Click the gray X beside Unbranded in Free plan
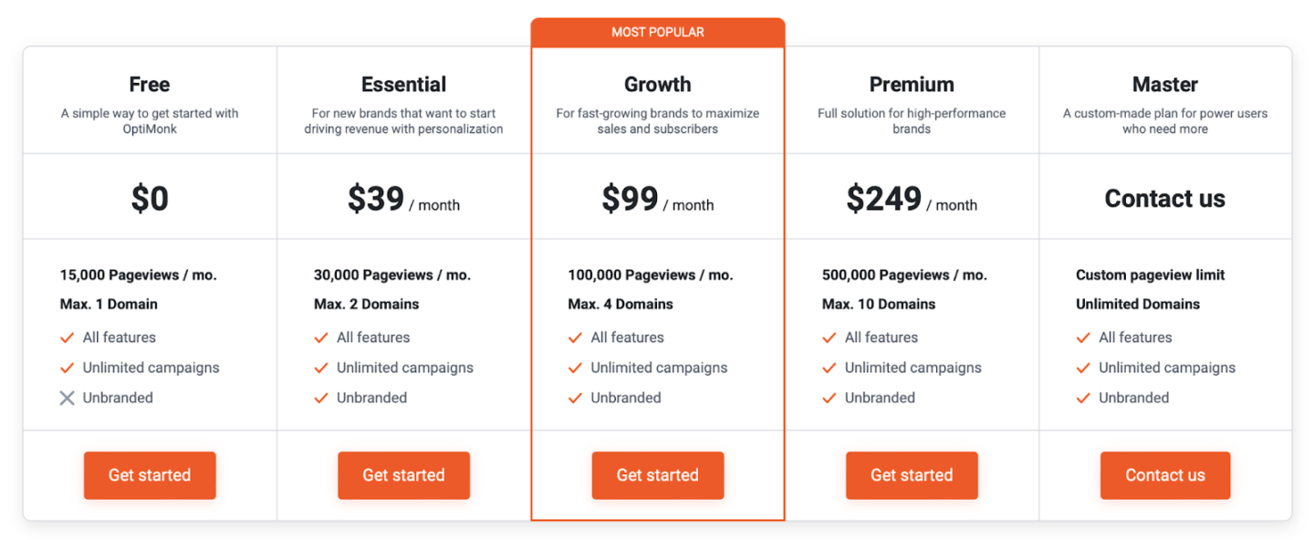1314x540 pixels. click(67, 398)
